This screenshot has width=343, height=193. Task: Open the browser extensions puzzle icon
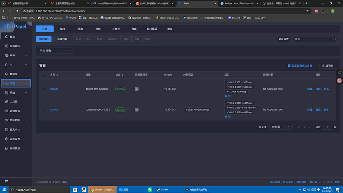click(x=323, y=11)
